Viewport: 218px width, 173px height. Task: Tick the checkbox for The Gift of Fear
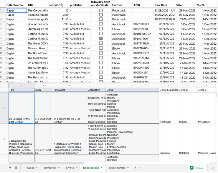(101, 53)
